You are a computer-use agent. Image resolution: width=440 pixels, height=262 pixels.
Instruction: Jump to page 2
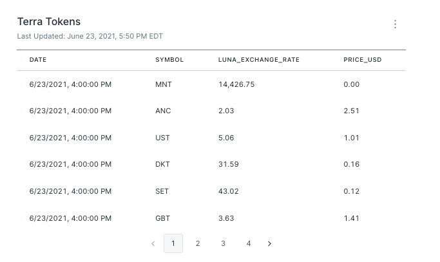point(198,243)
